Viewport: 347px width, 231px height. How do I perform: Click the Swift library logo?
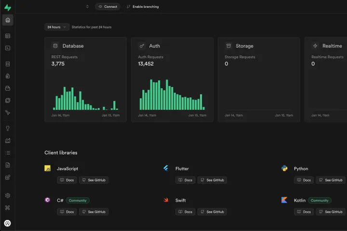pos(166,200)
